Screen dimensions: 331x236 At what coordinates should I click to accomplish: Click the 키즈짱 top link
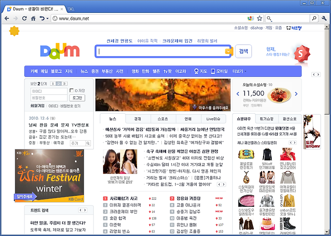click(294, 28)
